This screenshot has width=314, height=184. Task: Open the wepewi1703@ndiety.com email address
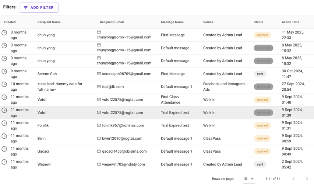[x=123, y=164]
